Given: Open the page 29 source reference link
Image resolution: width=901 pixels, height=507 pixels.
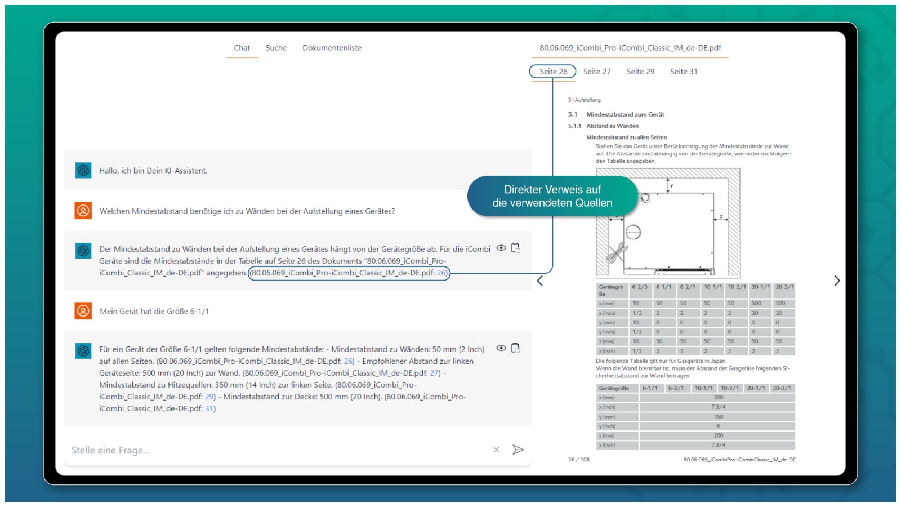Looking at the screenshot, I should click(x=209, y=397).
